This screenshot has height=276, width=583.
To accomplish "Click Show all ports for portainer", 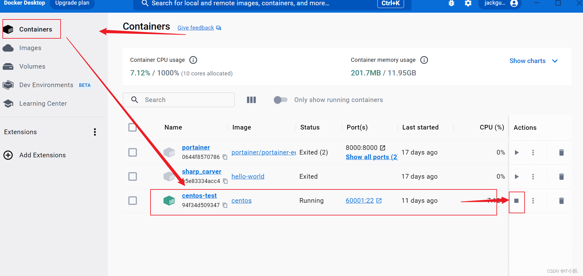I will 372,157.
